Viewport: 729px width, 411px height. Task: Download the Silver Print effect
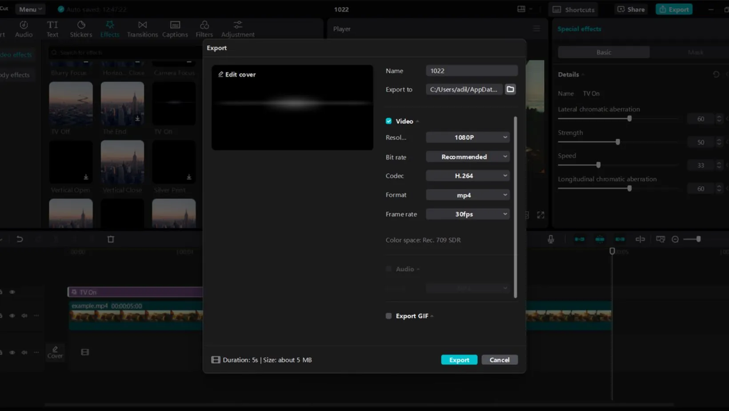click(189, 177)
